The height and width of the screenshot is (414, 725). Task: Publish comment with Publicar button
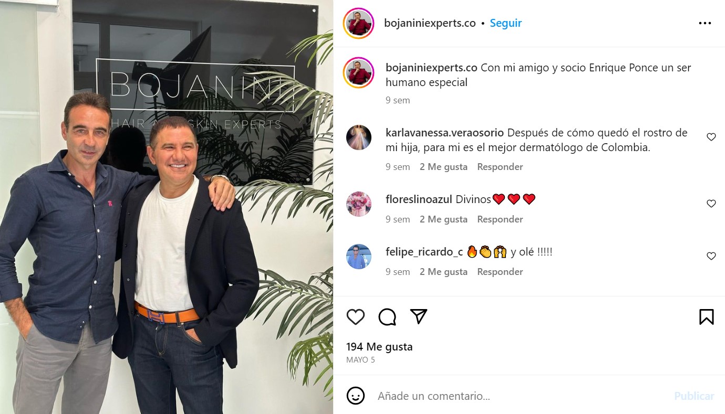coord(694,396)
